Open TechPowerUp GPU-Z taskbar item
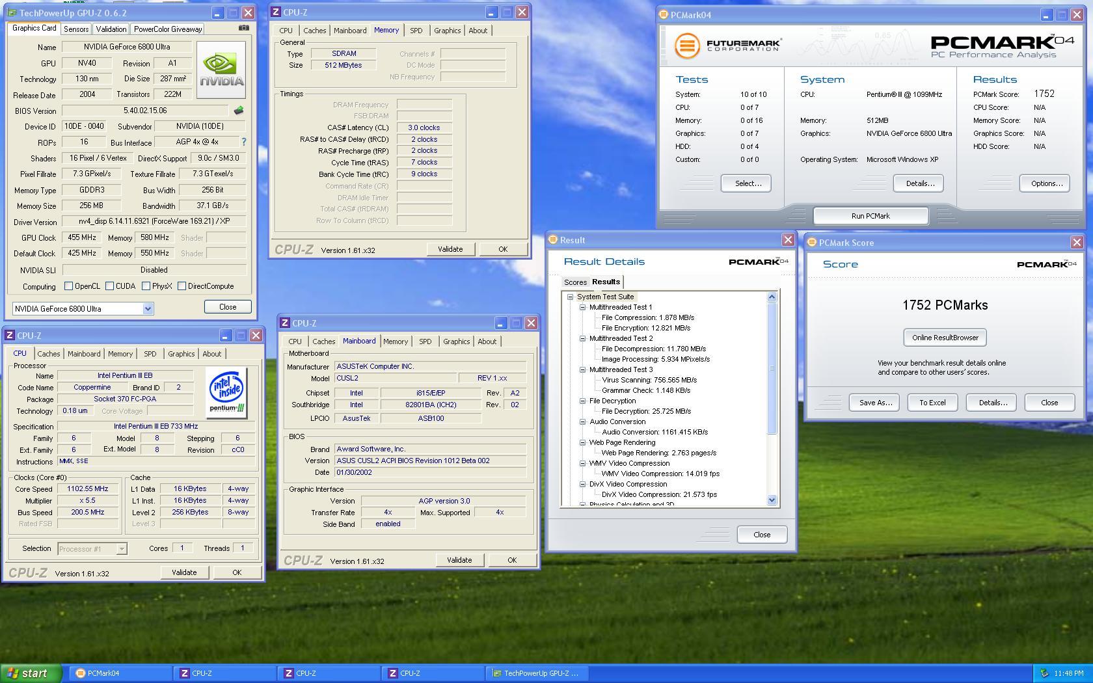Image resolution: width=1093 pixels, height=683 pixels. [537, 673]
